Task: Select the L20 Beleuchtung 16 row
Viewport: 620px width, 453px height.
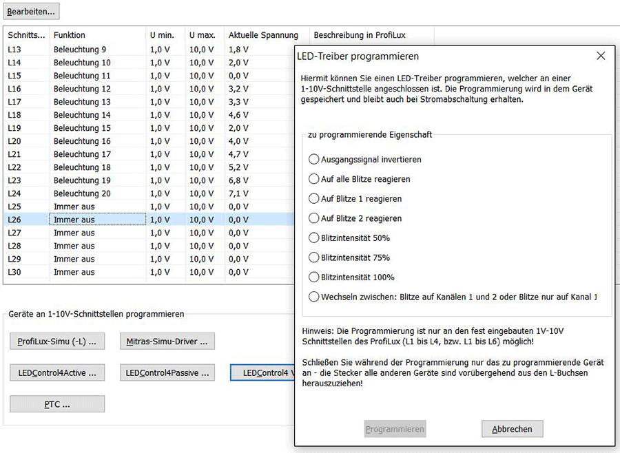Action: pos(96,141)
